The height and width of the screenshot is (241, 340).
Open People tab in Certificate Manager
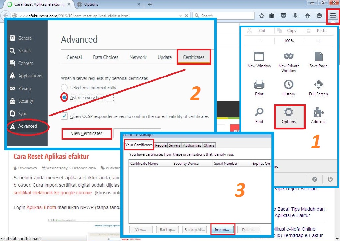161,145
